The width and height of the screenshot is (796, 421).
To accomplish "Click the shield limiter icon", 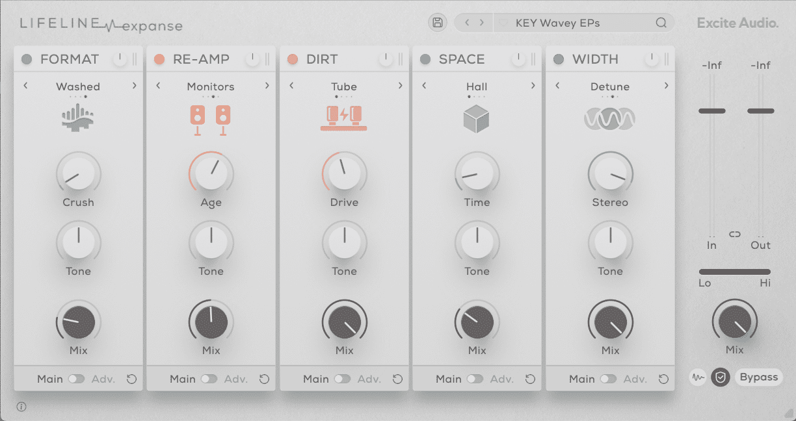I will (x=720, y=377).
